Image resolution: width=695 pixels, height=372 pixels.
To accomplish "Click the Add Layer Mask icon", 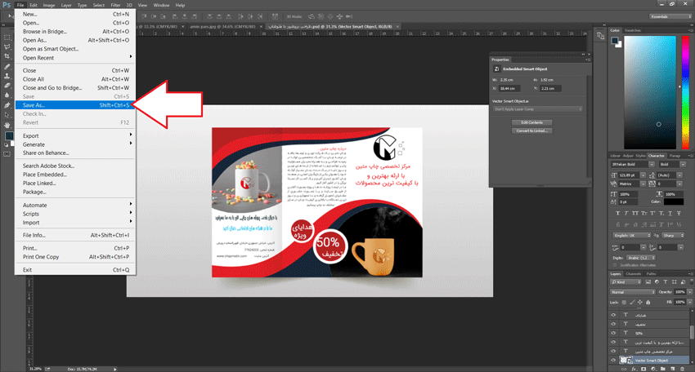I will point(643,369).
